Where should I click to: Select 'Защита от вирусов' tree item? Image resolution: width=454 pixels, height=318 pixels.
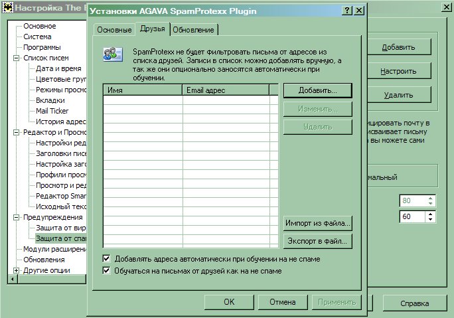click(61, 228)
